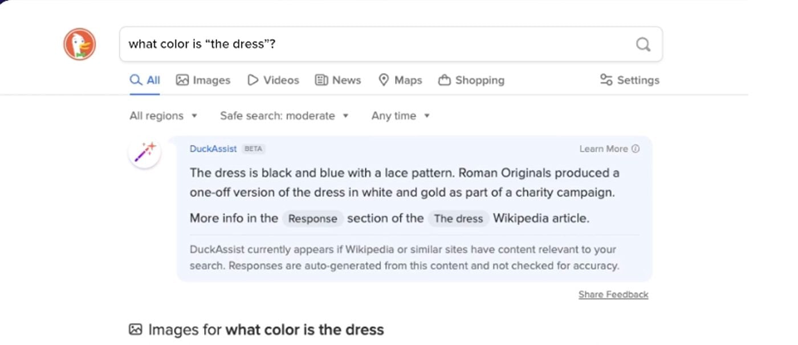
Task: Open the Settings menu
Action: (630, 80)
